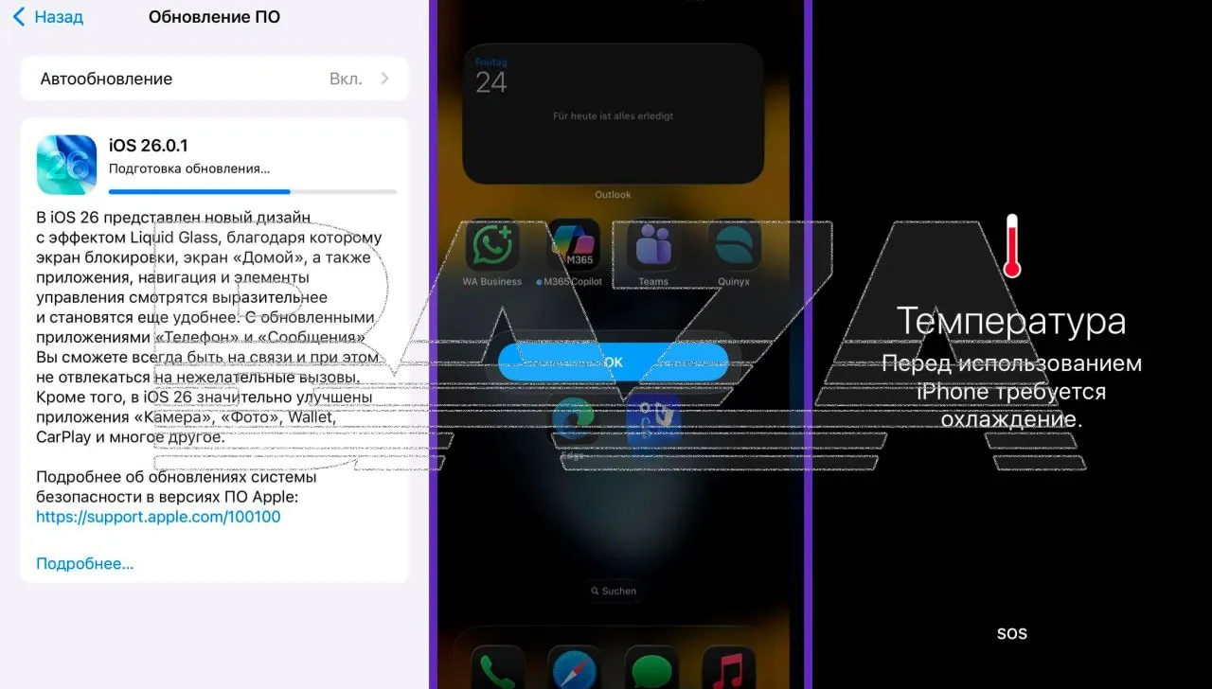This screenshot has width=1212, height=689.
Task: Expand details via Подробнее… link
Action: point(85,563)
